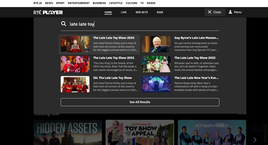
Task: Click description "Patrick Kielty kicks New Year's"
Action: pos(197,86)
